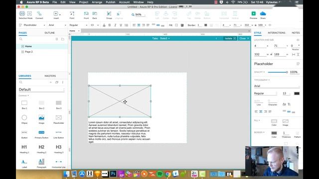319x179 pixels.
Task: Align text left in format bar
Action: click(x=134, y=25)
